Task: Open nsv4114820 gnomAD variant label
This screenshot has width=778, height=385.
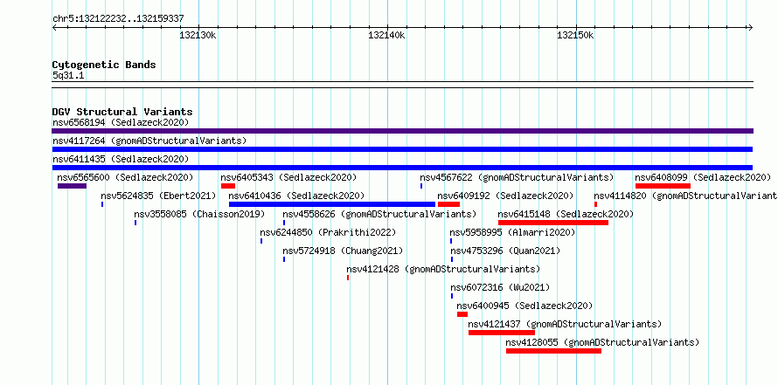Action: pos(685,196)
